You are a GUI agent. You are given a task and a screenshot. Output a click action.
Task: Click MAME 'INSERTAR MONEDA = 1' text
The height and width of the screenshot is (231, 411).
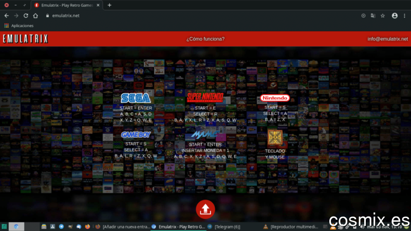click(205, 151)
